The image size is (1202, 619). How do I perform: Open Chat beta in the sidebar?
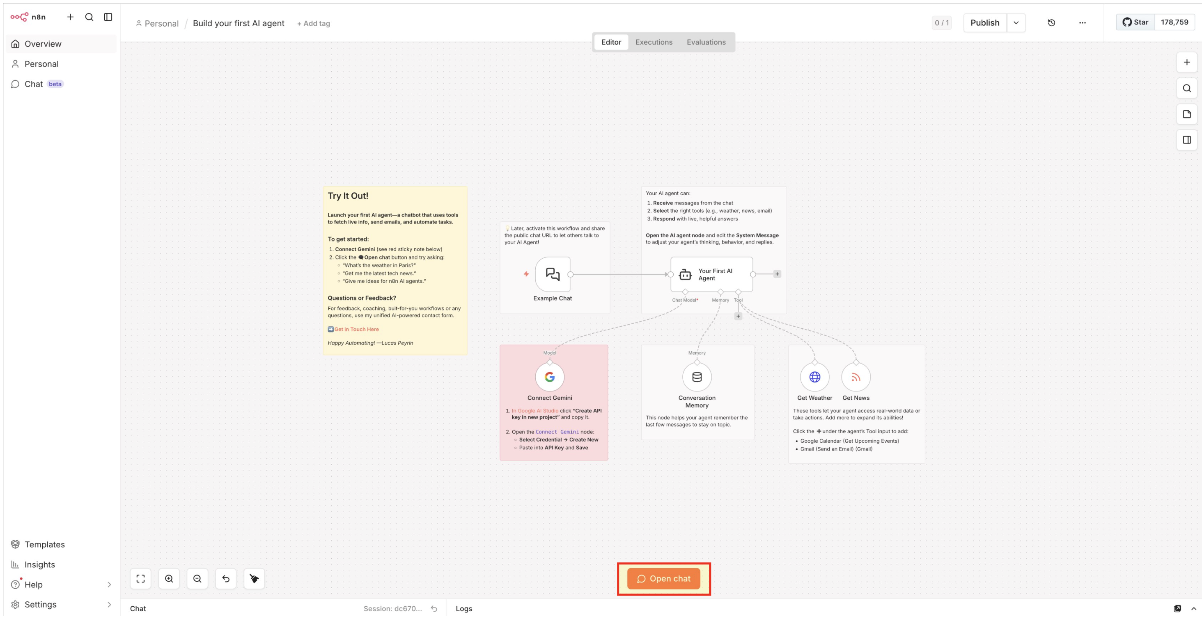click(x=61, y=84)
